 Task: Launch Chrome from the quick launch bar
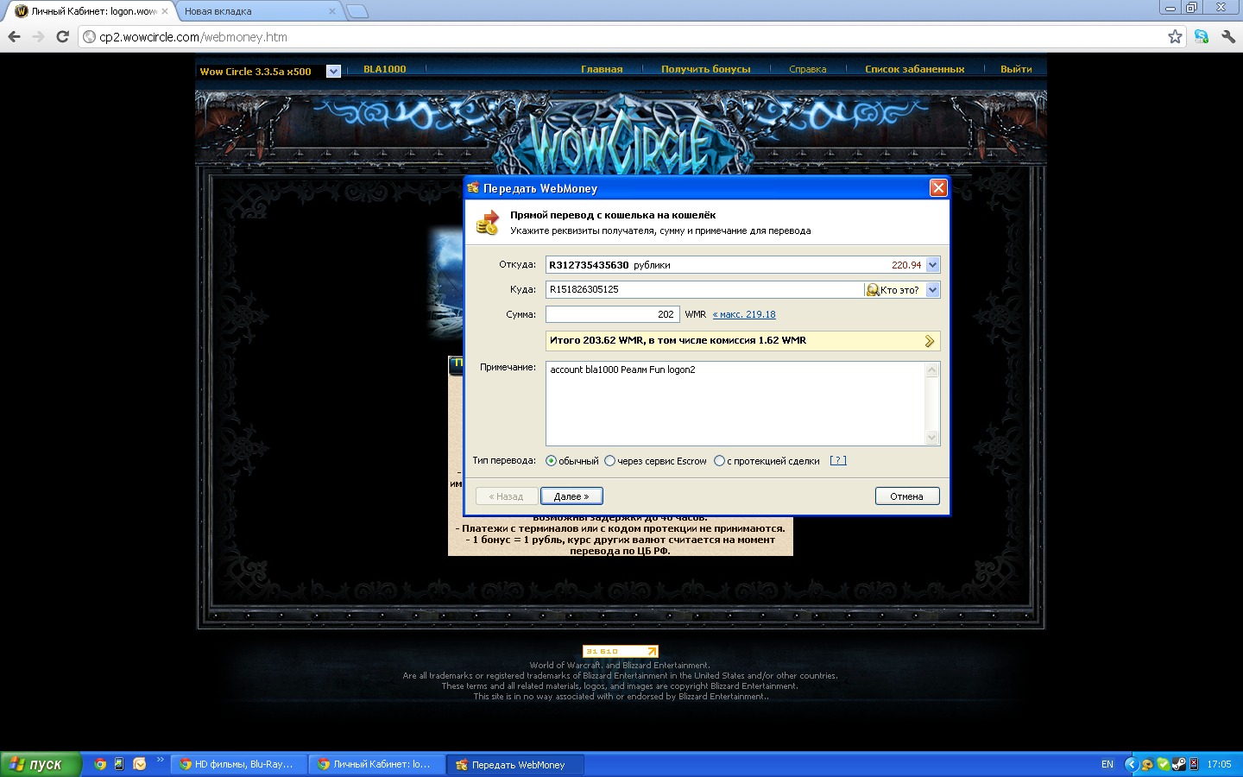tap(100, 764)
